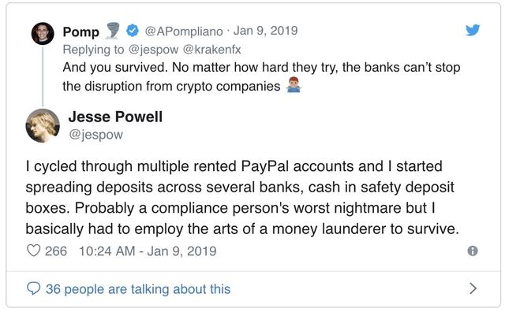Open Jesse Powell's profile photo
This screenshot has width=505, height=312.
[43, 125]
